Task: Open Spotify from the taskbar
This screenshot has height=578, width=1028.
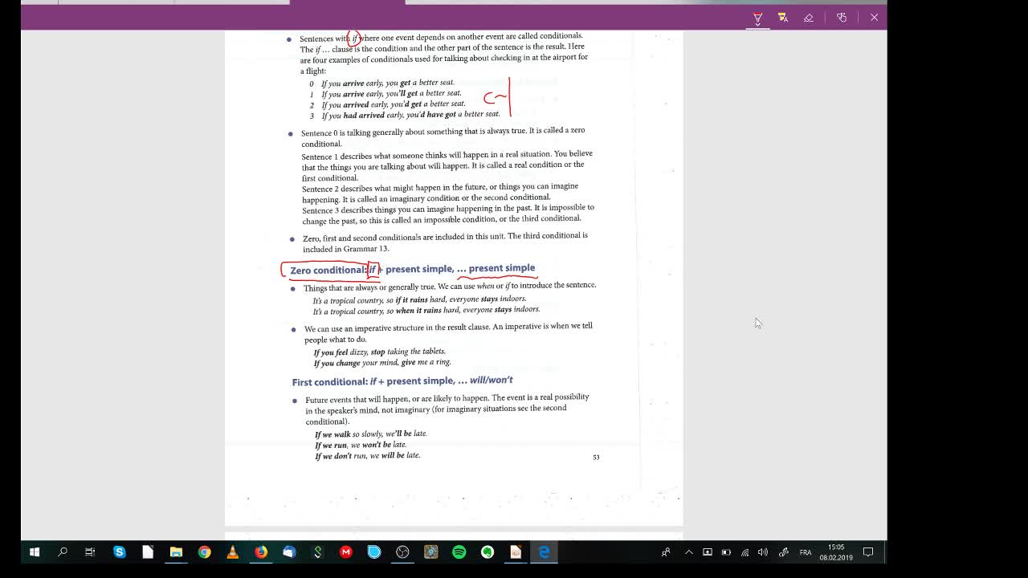Action: (x=459, y=552)
